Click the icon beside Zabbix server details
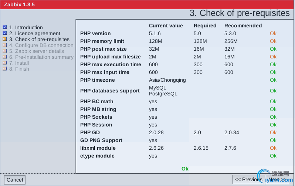The image size is (295, 186). point(5,51)
